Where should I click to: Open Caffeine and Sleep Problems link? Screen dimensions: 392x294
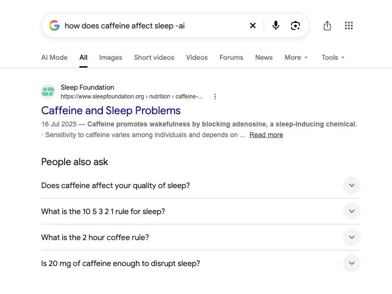(x=111, y=111)
